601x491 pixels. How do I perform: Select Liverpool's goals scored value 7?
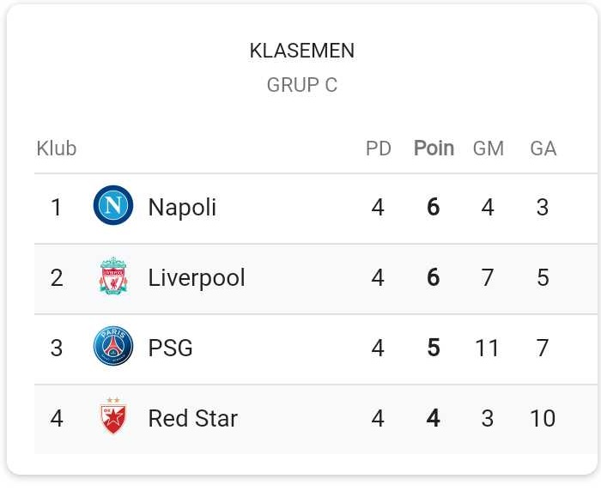488,277
